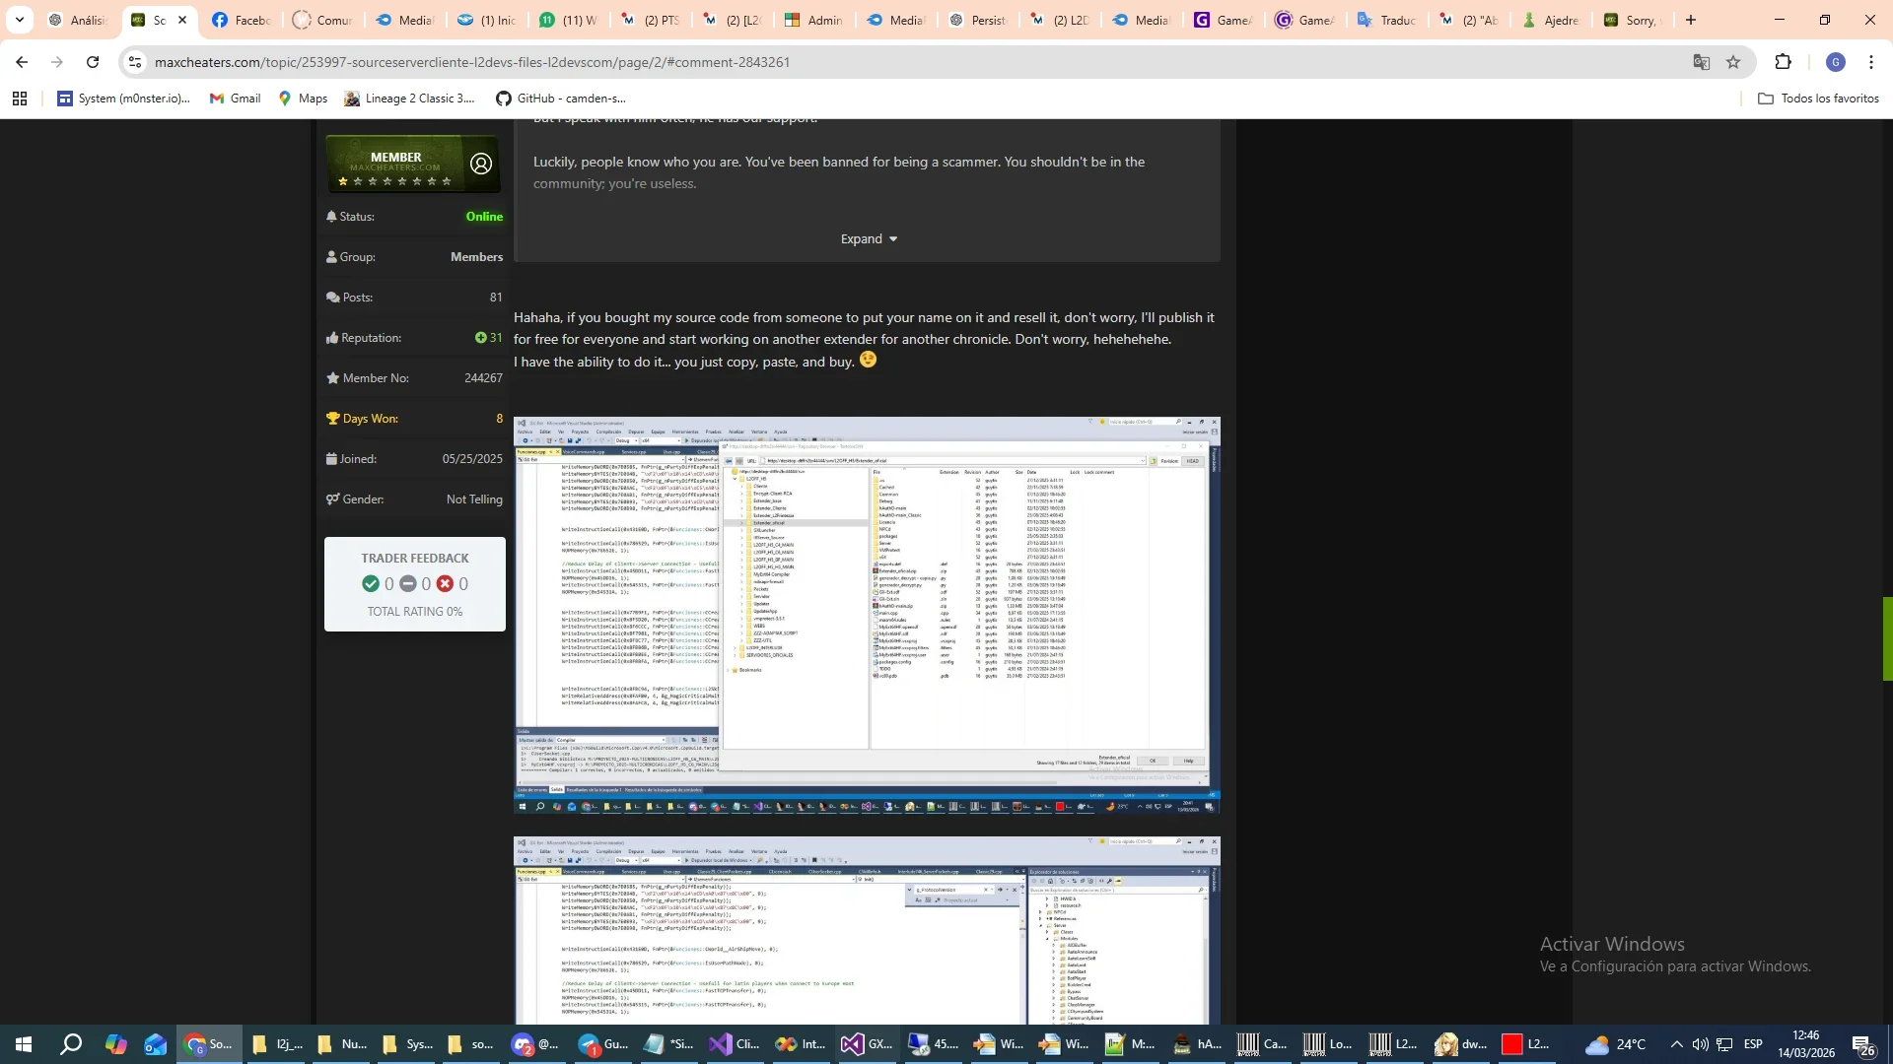Image resolution: width=1893 pixels, height=1064 pixels.
Task: Open the Maps bookmark
Action: [303, 99]
